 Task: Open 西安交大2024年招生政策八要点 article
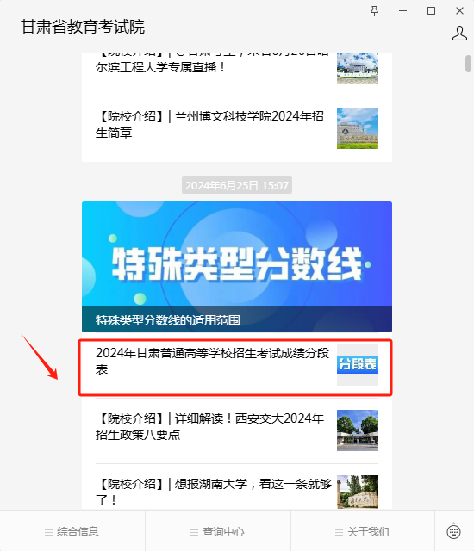click(237, 430)
